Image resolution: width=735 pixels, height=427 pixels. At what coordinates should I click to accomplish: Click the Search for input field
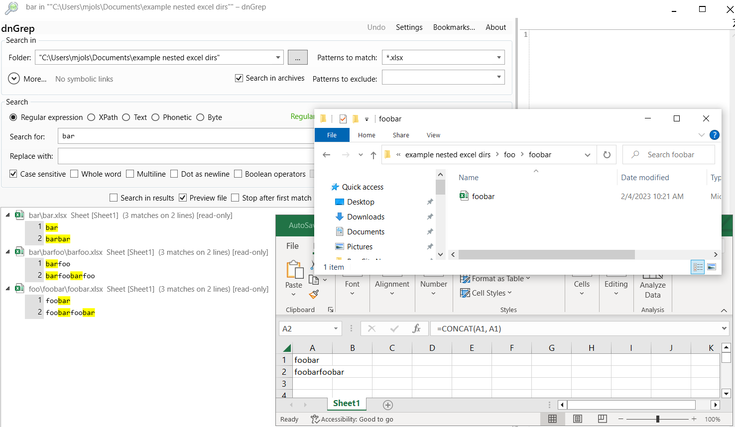click(187, 136)
